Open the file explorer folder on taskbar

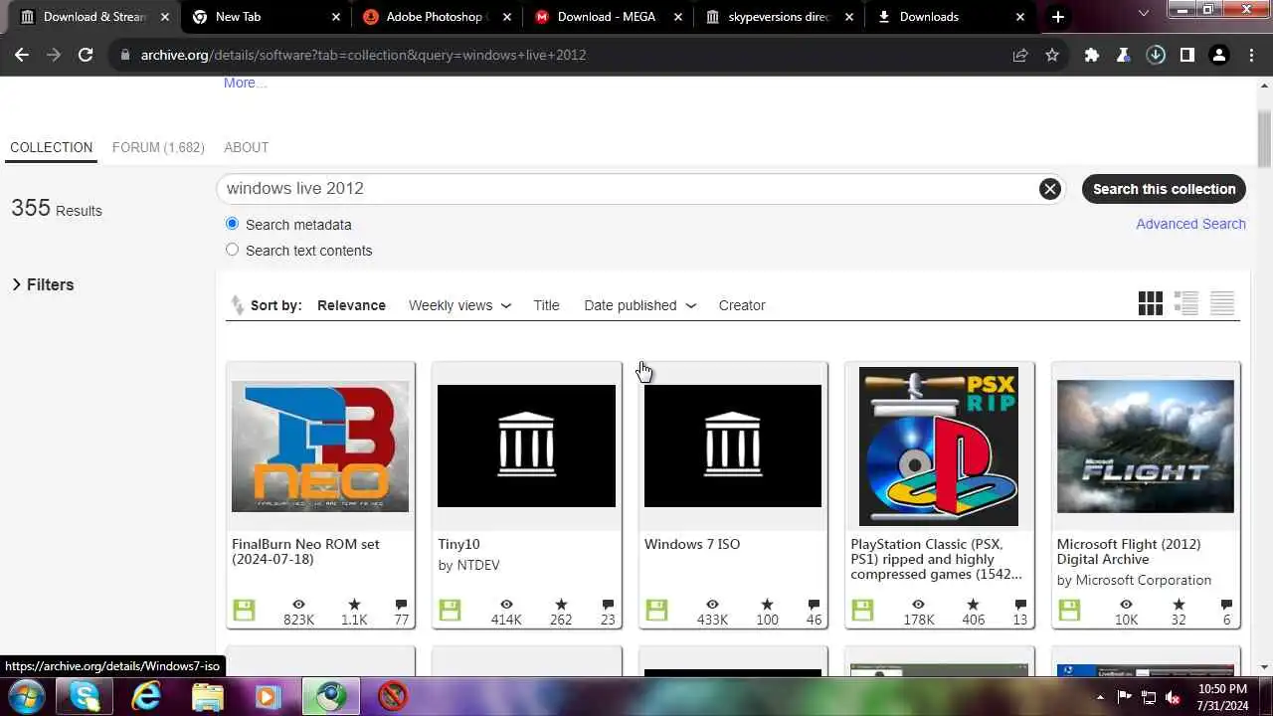coord(207,696)
